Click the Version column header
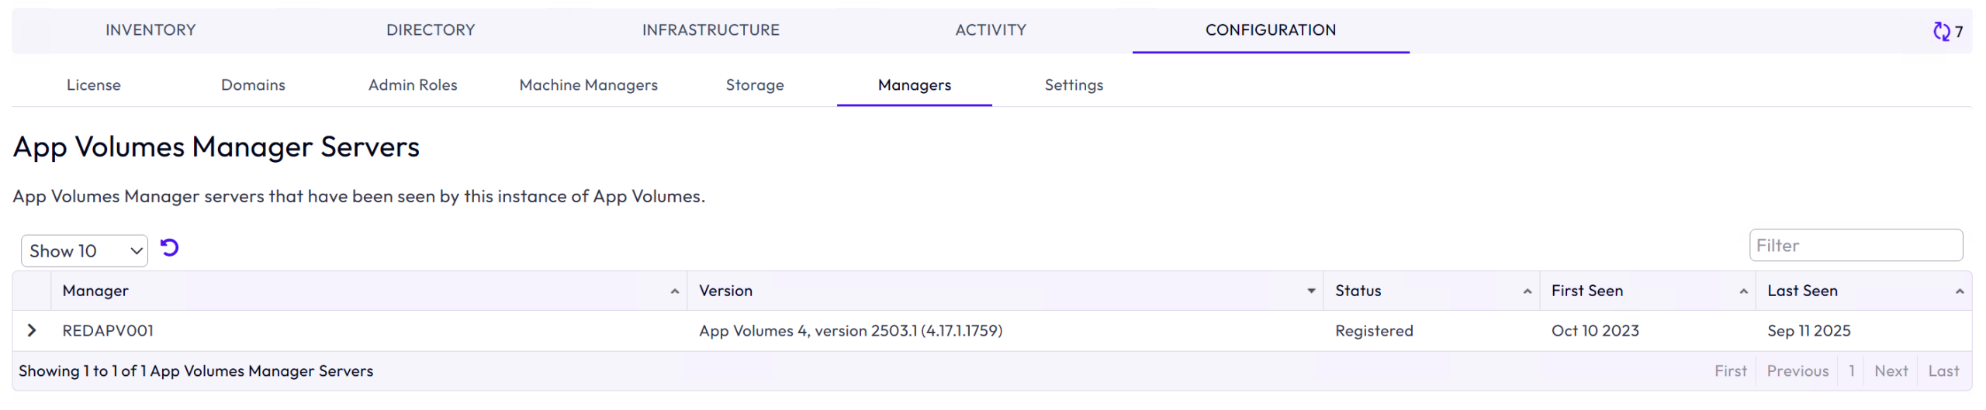 click(1005, 291)
